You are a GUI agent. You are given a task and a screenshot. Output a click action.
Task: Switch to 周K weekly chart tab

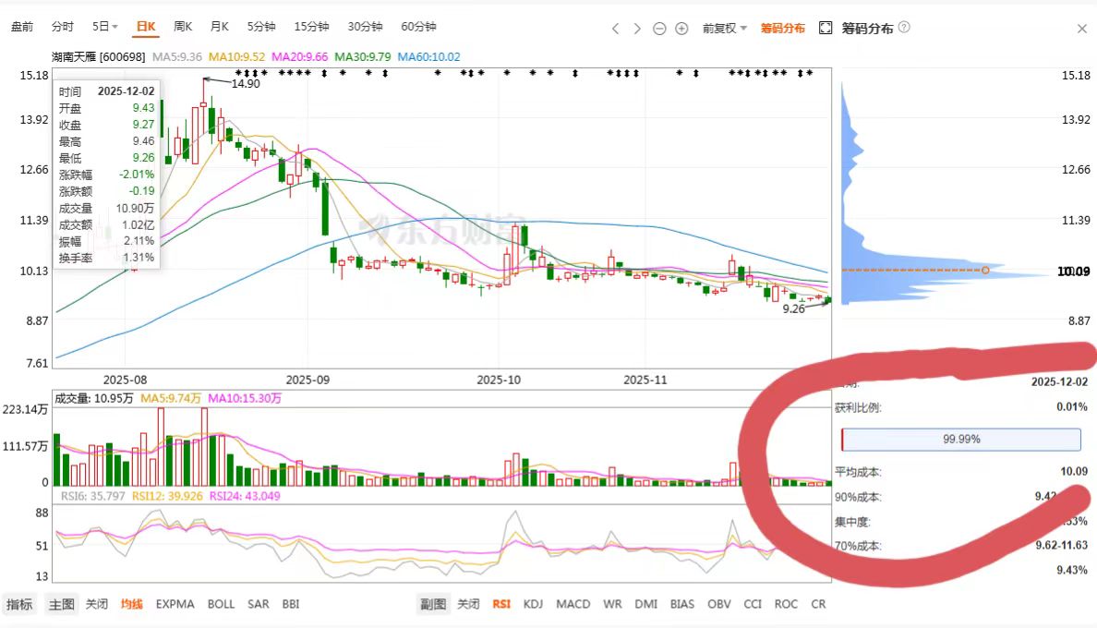pos(183,27)
